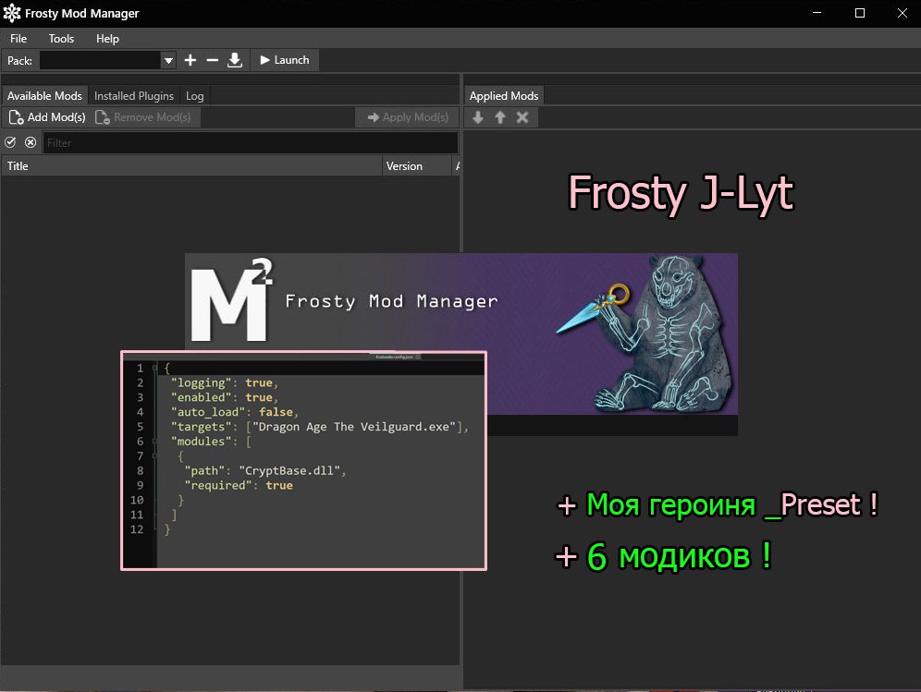Click the Apply Mod(s) button
Screen dimensions: 921x692
(x=408, y=117)
